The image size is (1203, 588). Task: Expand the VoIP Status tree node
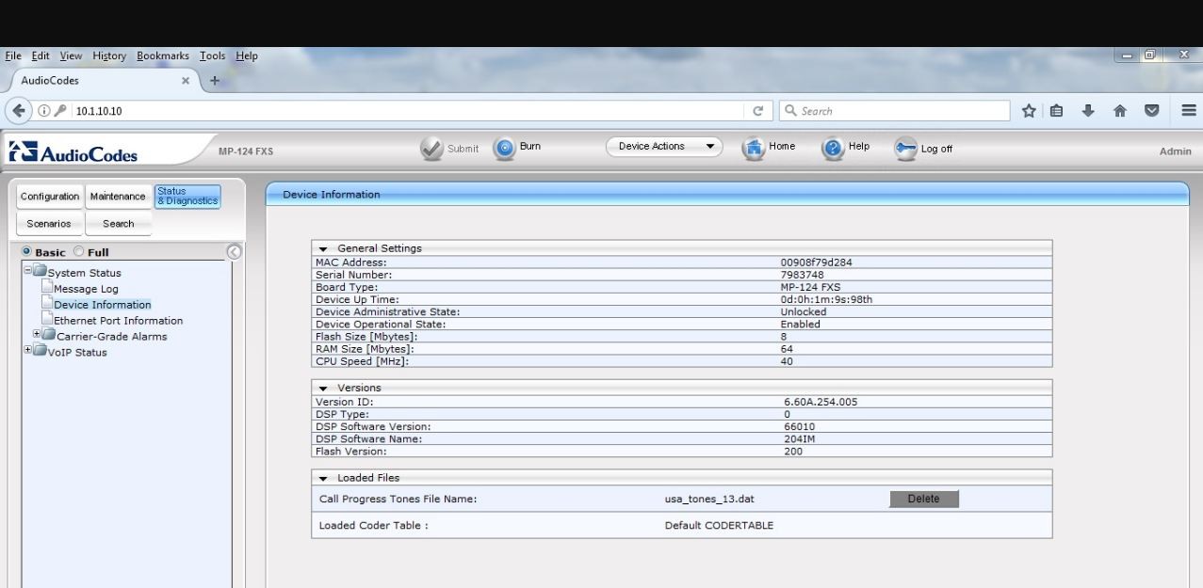[26, 351]
